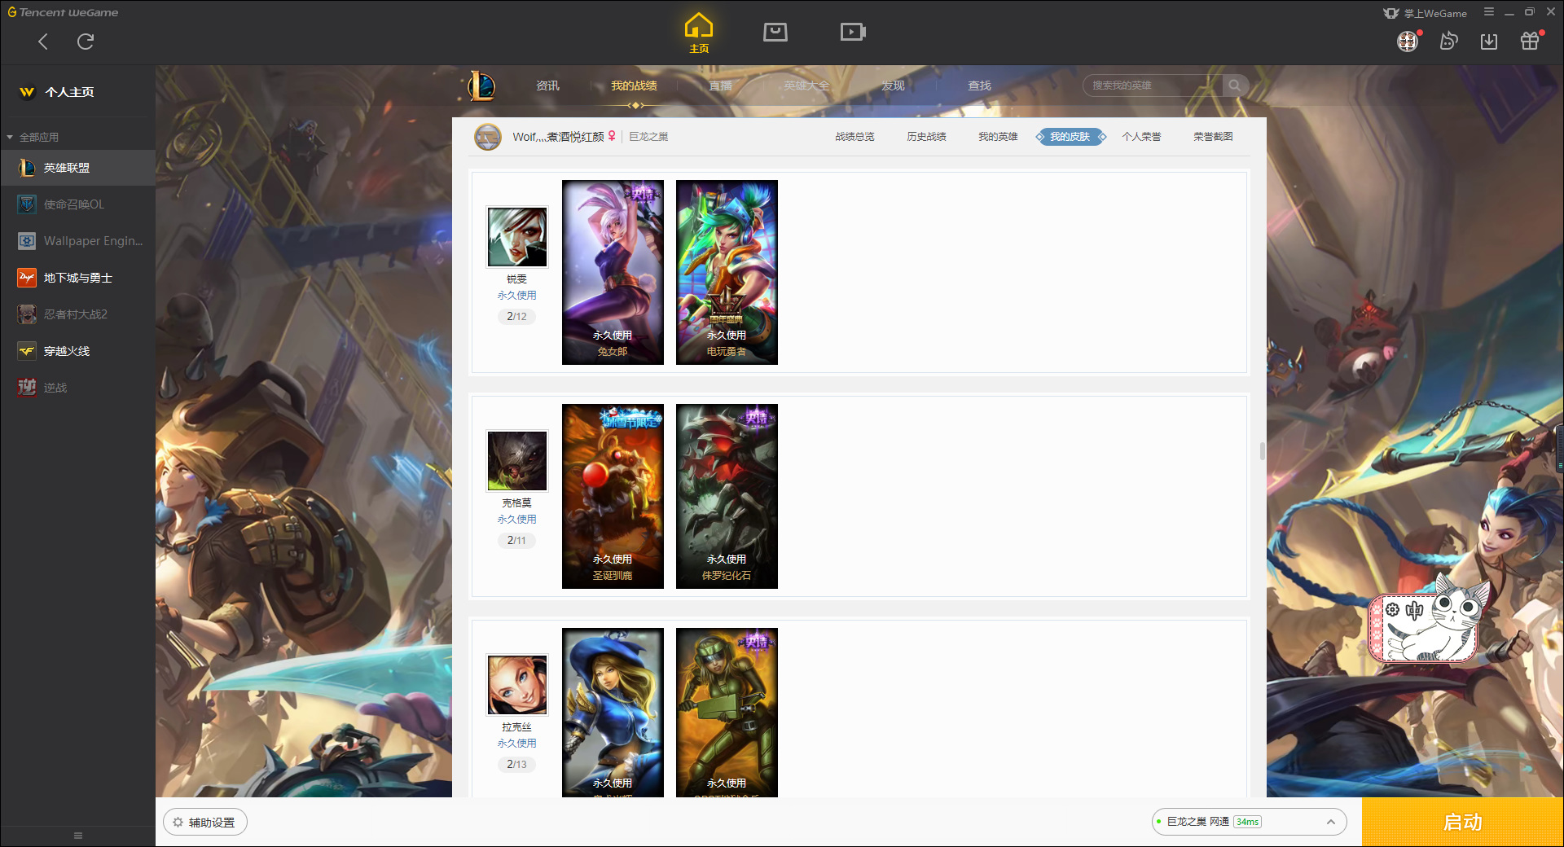Viewport: 1564px width, 847px height.
Task: Open the store bag icon
Action: pyautogui.click(x=775, y=32)
